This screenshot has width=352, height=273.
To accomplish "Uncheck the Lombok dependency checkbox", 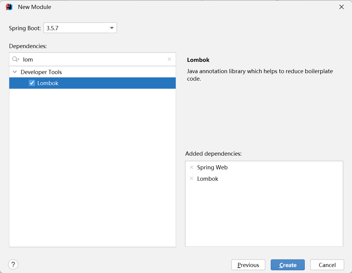I will tap(32, 83).
